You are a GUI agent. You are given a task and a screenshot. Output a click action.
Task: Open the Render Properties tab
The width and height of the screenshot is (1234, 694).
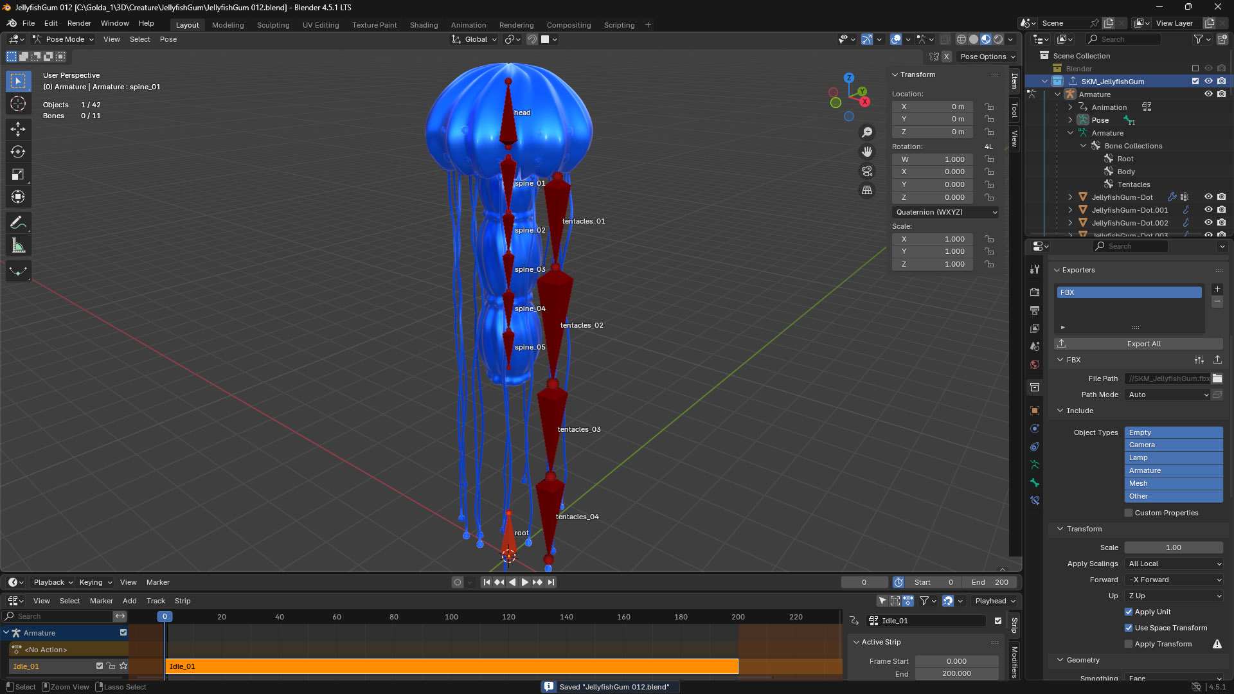tap(1035, 292)
